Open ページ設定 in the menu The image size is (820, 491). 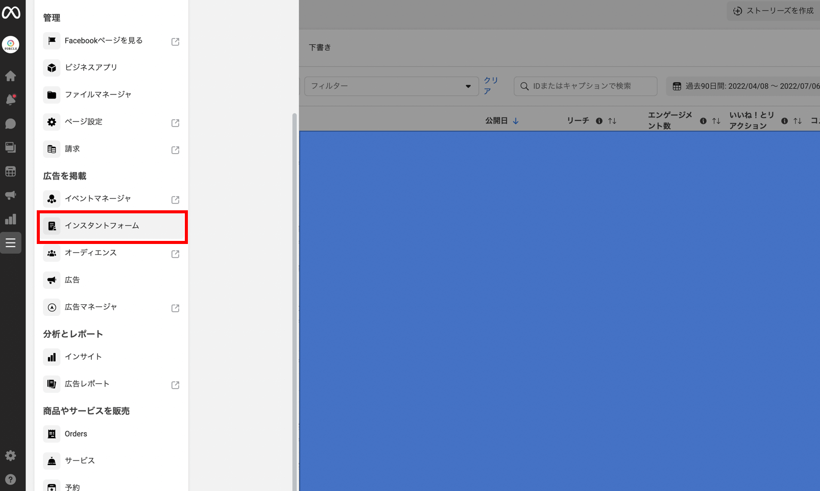click(112, 121)
